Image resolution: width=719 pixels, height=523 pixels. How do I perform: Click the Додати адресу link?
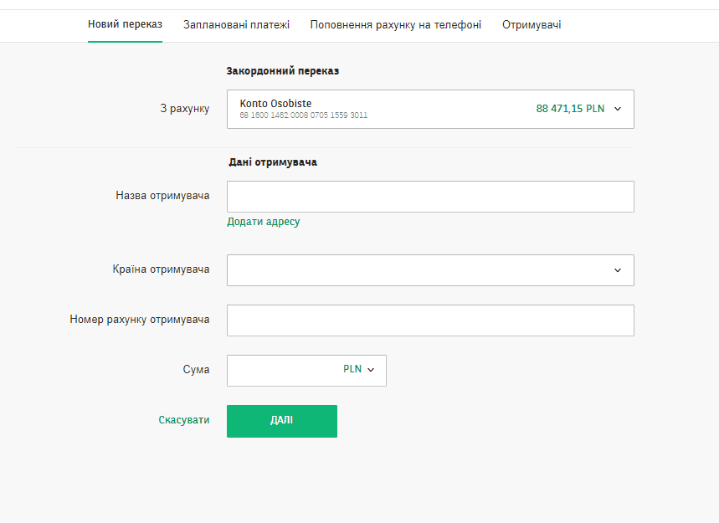[263, 222]
